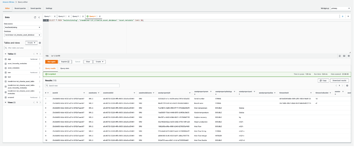355x147 pixels.
Task: Collapse the Tables section
Action: point(6,54)
